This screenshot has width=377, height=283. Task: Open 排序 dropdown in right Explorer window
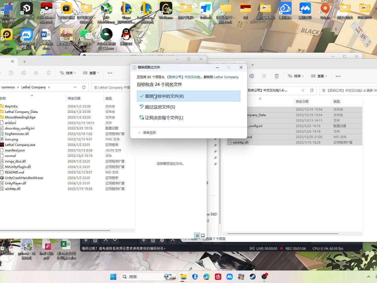coord(296,76)
